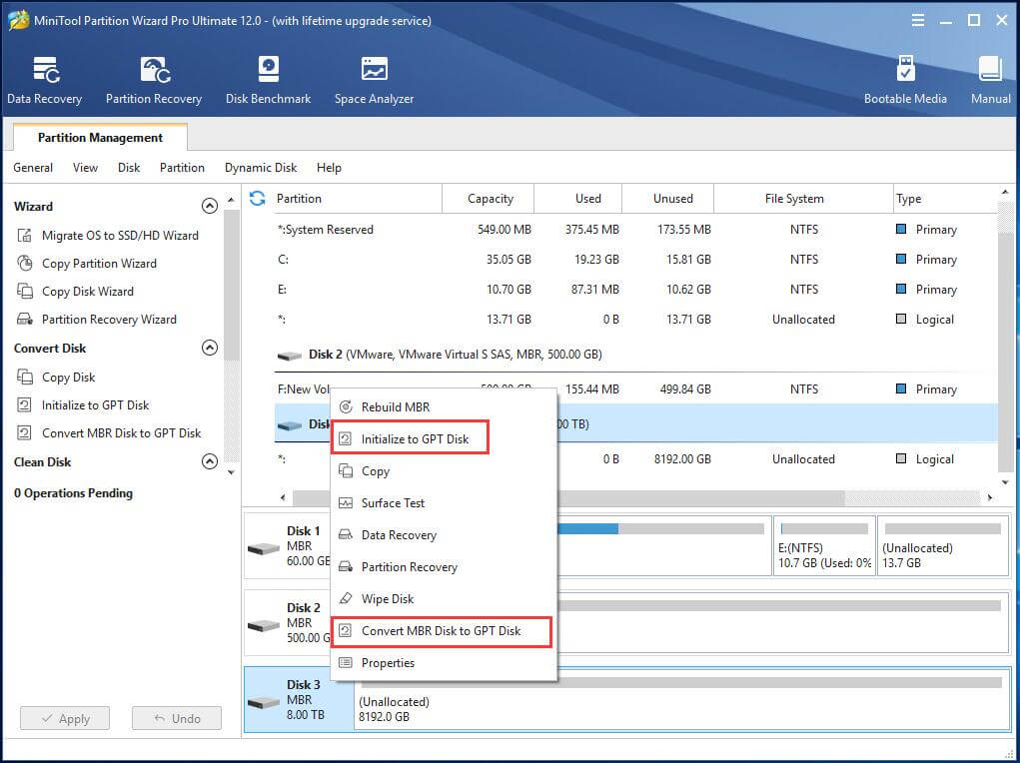Click the Apply button
The width and height of the screenshot is (1020, 763).
click(65, 718)
